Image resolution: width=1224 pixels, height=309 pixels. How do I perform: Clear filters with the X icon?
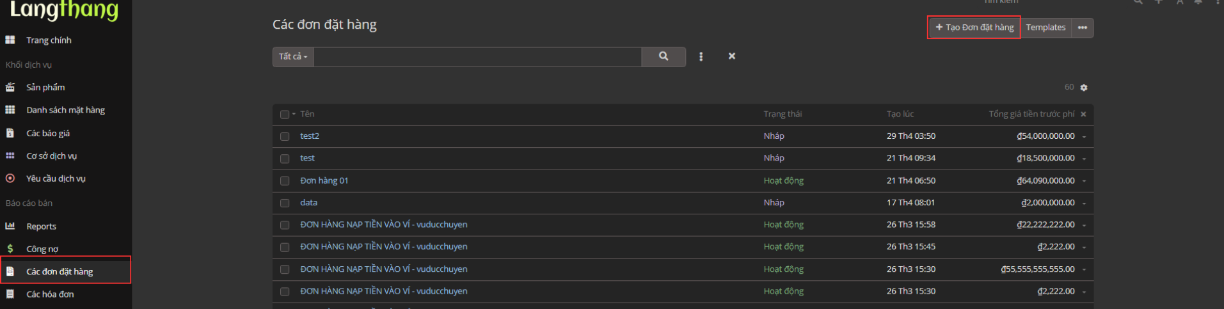[x=731, y=56]
